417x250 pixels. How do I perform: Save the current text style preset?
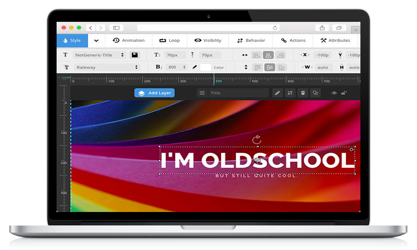pos(135,55)
